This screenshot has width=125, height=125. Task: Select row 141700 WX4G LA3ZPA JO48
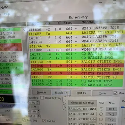[x=76, y=37]
